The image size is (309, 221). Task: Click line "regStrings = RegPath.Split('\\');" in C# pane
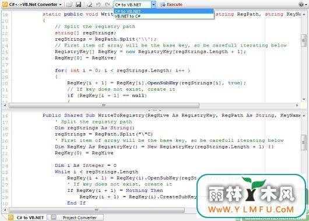(106, 39)
